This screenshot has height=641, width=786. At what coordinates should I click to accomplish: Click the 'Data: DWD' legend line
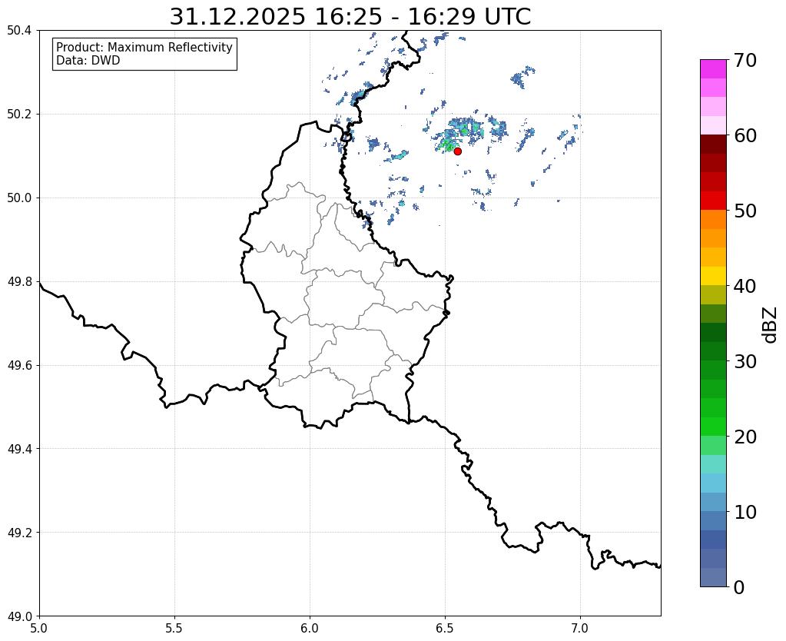click(x=88, y=61)
